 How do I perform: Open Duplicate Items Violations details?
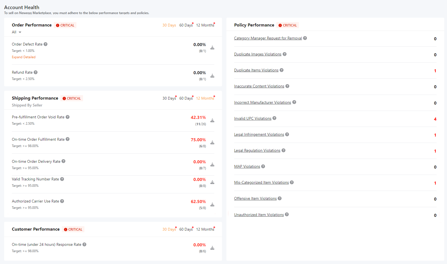pyautogui.click(x=256, y=70)
